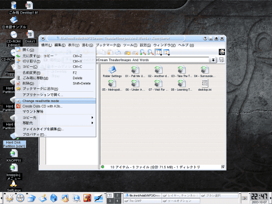Open the second view mode dropdown button
272x204 pixels.
[166, 52]
